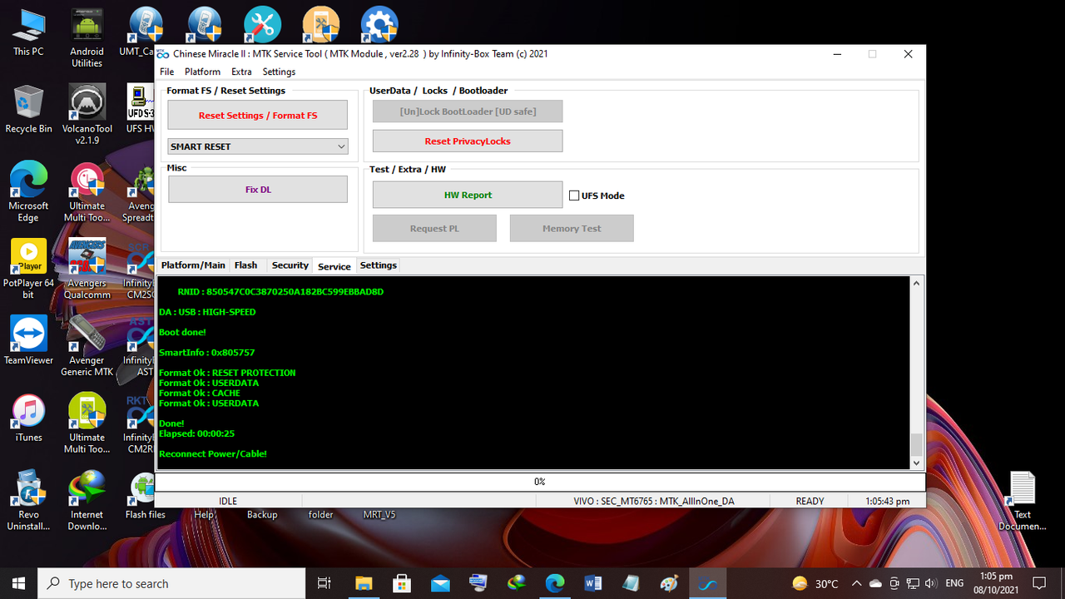Open Microsoft Store from taskbar
Screen dimensions: 1065x599
[401, 583]
